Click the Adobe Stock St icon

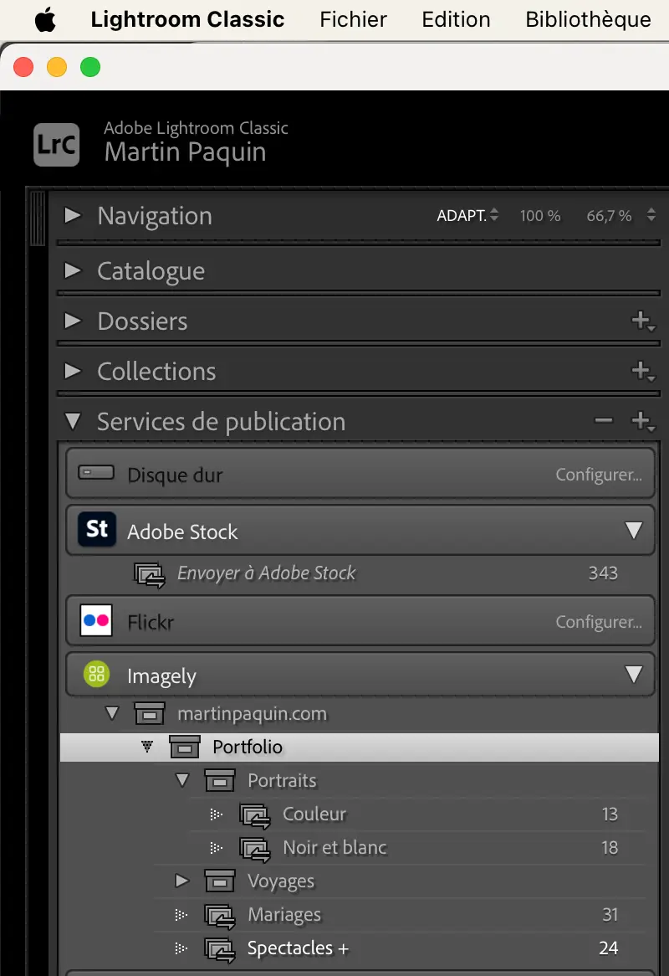97,530
